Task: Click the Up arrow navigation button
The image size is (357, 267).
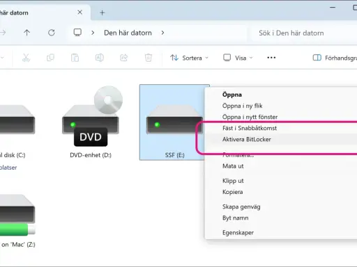Action: point(26,33)
